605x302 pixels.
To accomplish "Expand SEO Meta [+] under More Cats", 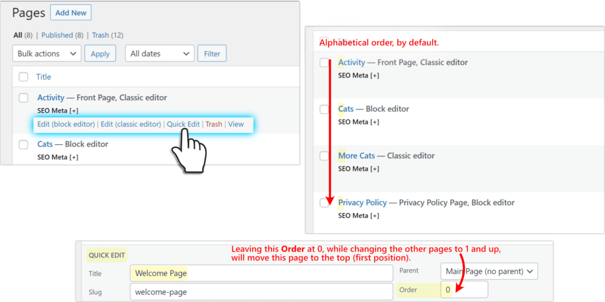I will (x=358, y=169).
